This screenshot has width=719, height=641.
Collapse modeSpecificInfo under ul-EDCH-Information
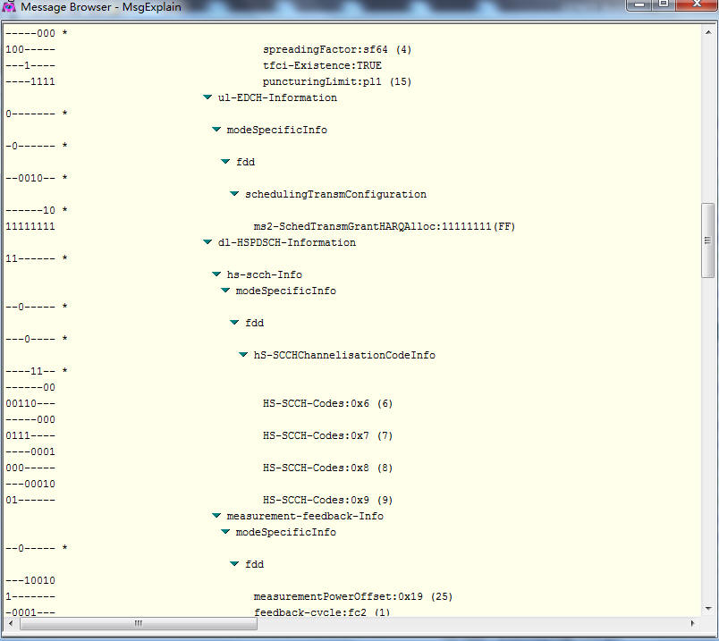point(216,130)
